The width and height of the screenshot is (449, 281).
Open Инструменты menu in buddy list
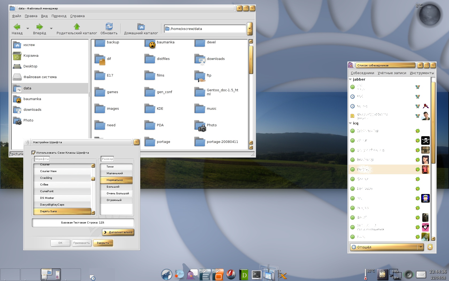click(x=422, y=73)
